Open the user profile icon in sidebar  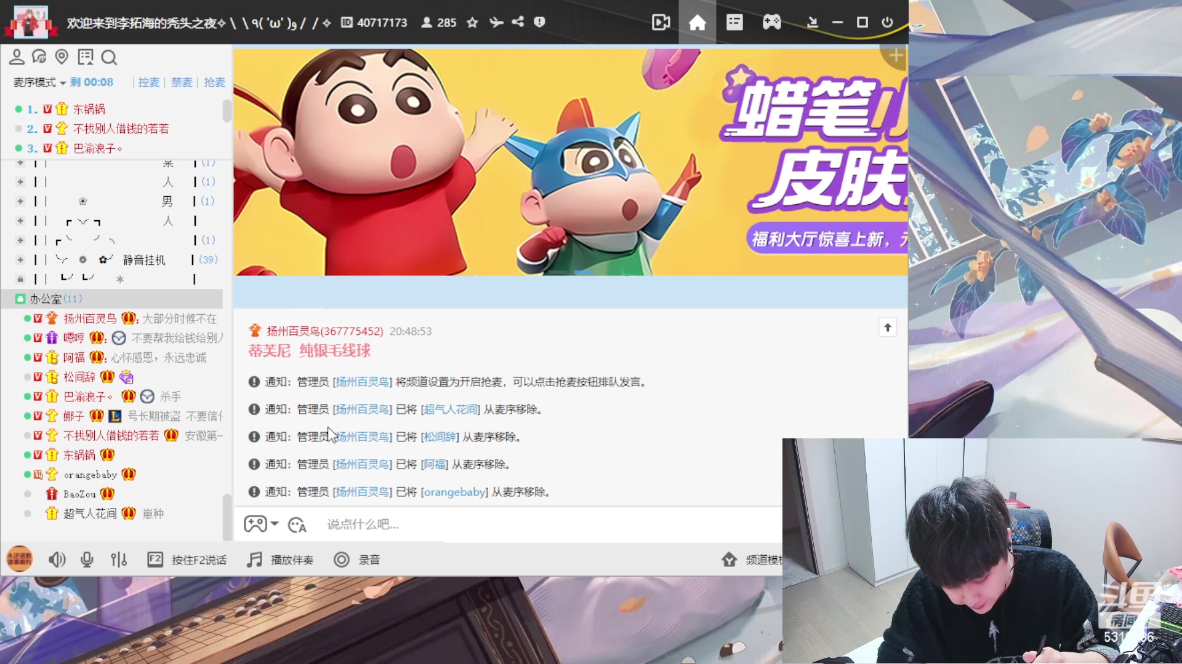[17, 57]
